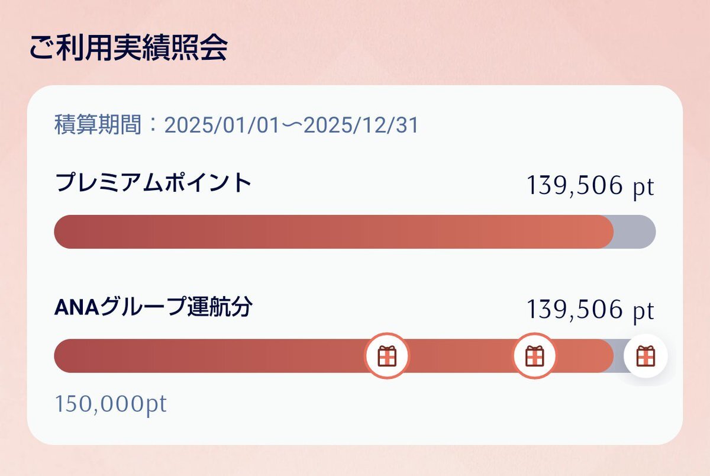This screenshot has height=476, width=710.
Task: Click the 2025/12/31 end date
Action: coord(361,126)
